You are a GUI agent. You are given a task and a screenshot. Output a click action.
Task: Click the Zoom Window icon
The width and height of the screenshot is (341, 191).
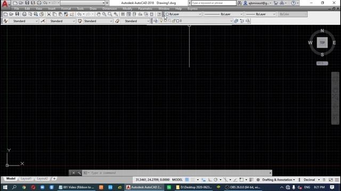pyautogui.click(x=110, y=14)
